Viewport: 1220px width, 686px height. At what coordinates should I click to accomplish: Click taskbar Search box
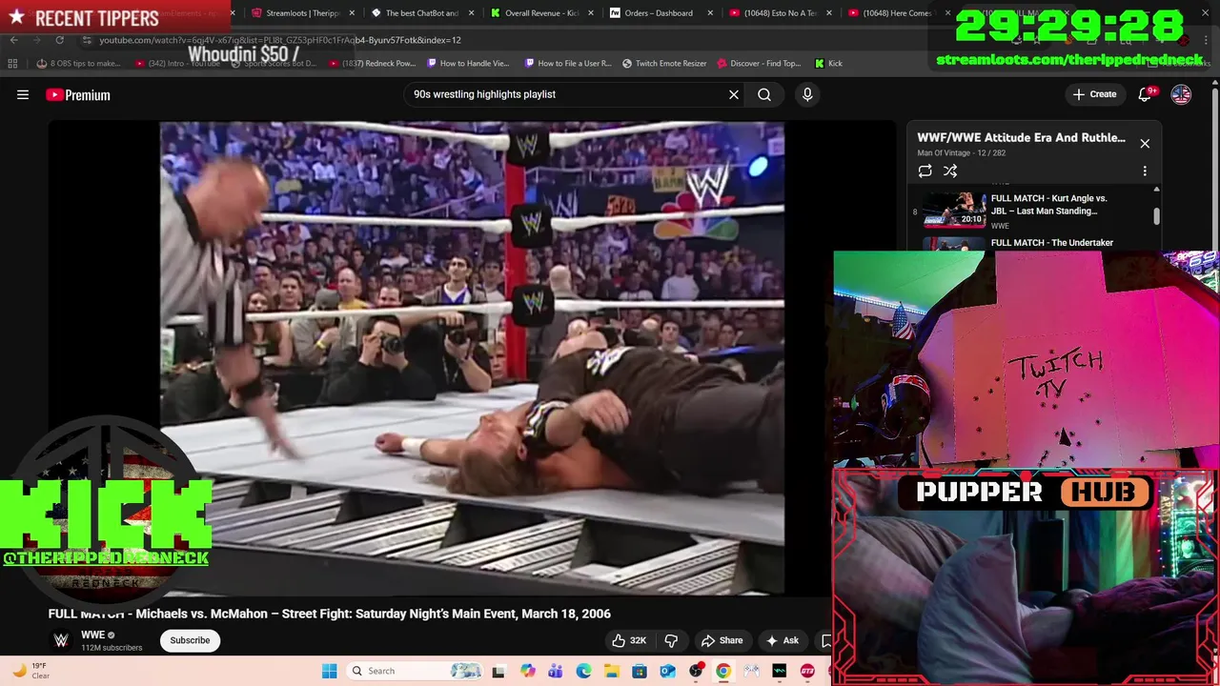click(x=415, y=671)
